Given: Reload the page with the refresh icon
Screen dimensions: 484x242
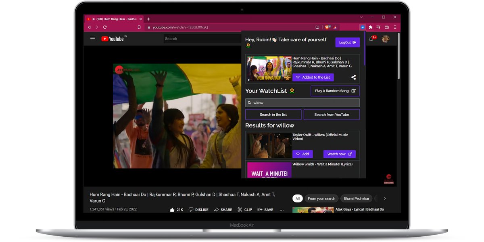Looking at the screenshot, I should (x=105, y=27).
